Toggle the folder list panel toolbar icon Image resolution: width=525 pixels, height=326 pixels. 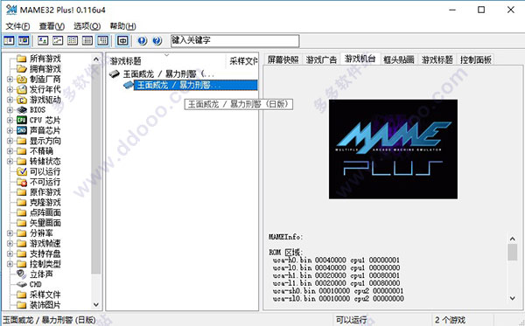9,41
